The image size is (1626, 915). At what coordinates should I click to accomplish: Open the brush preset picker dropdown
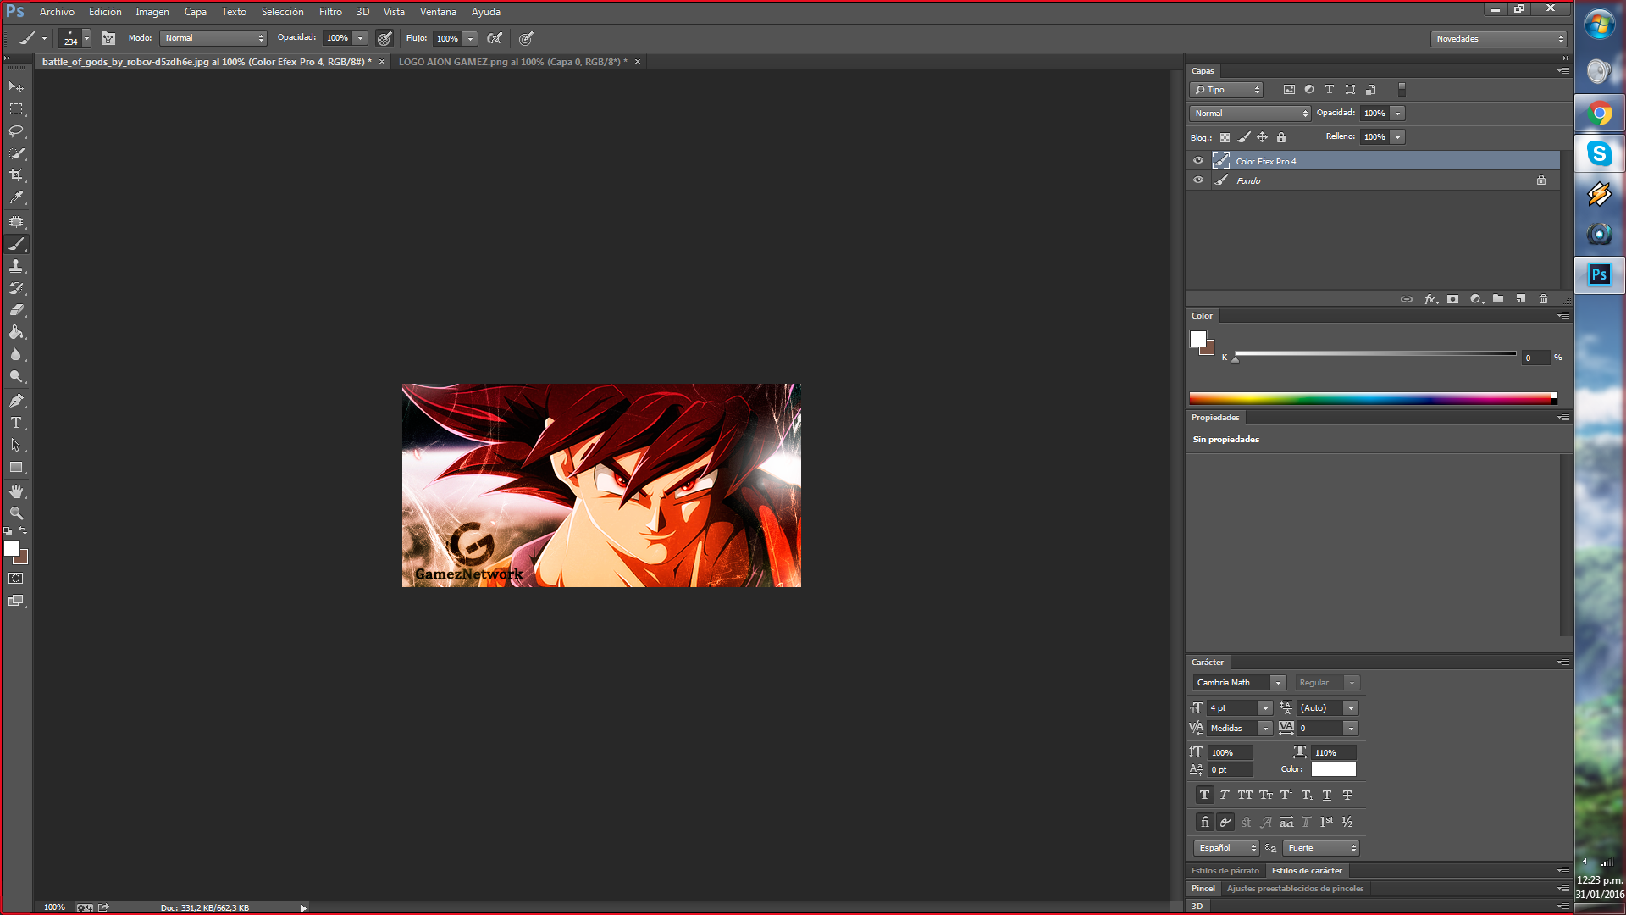(x=86, y=38)
